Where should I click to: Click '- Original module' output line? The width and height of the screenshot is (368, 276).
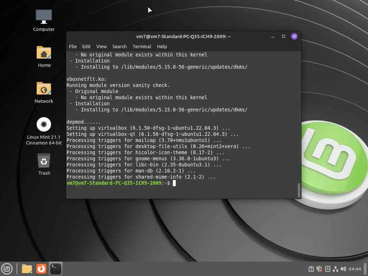coord(94,91)
